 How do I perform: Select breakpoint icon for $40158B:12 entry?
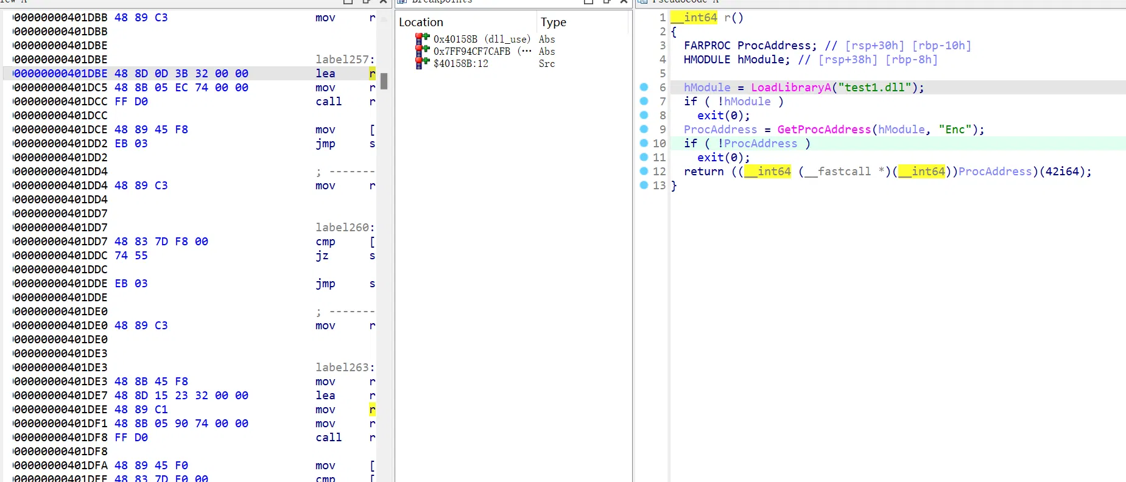(x=422, y=63)
